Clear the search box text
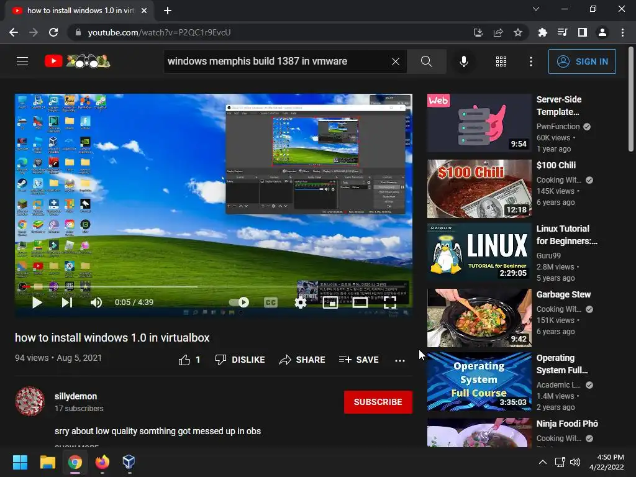Viewport: 636px width, 477px height. coord(396,61)
